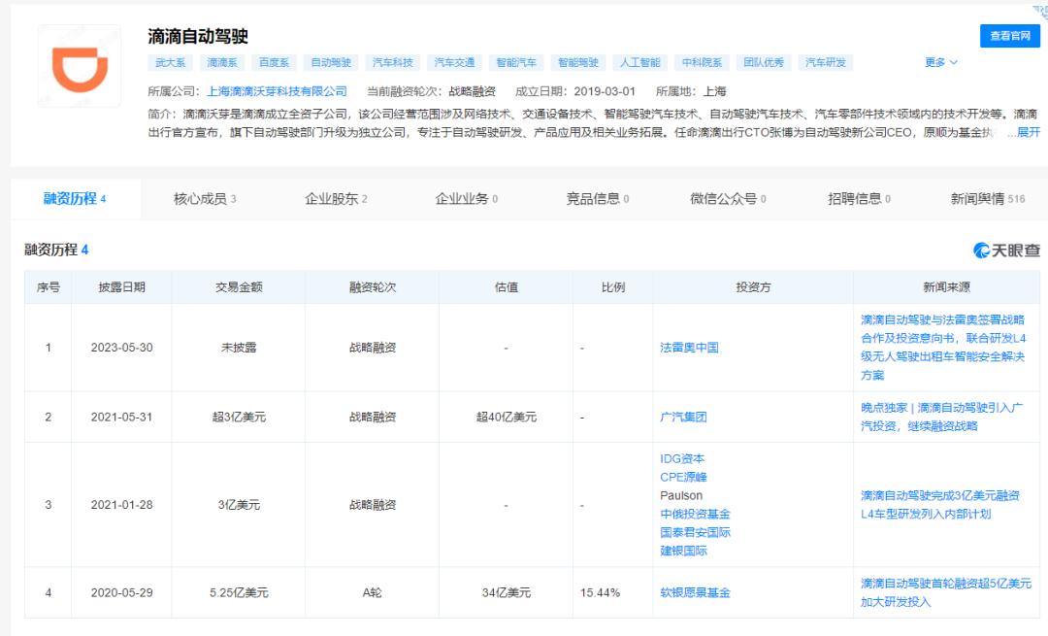Select the 自动驾驶 tag
Image resolution: width=1048 pixels, height=636 pixels.
[x=331, y=62]
